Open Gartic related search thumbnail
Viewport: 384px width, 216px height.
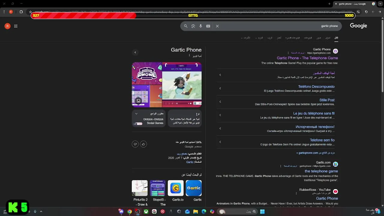(194, 188)
